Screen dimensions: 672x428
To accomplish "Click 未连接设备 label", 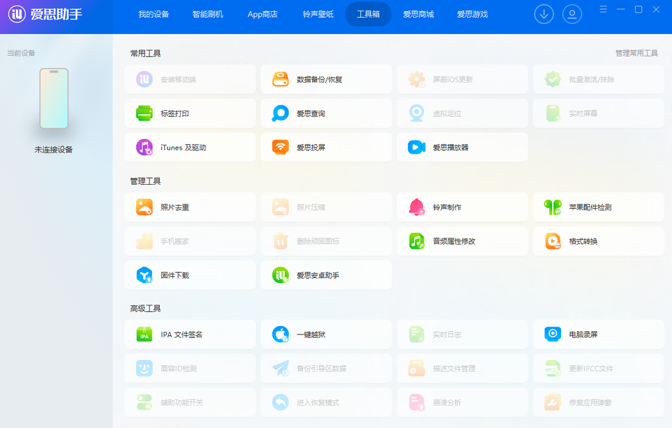I will tap(54, 150).
